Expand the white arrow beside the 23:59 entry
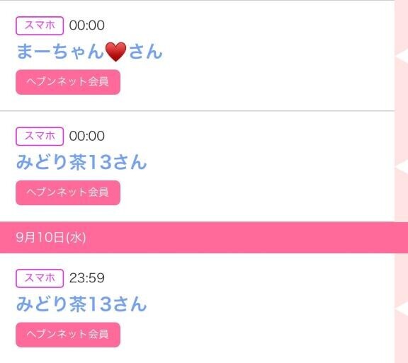Screen dimensions: 408x363 402,309
